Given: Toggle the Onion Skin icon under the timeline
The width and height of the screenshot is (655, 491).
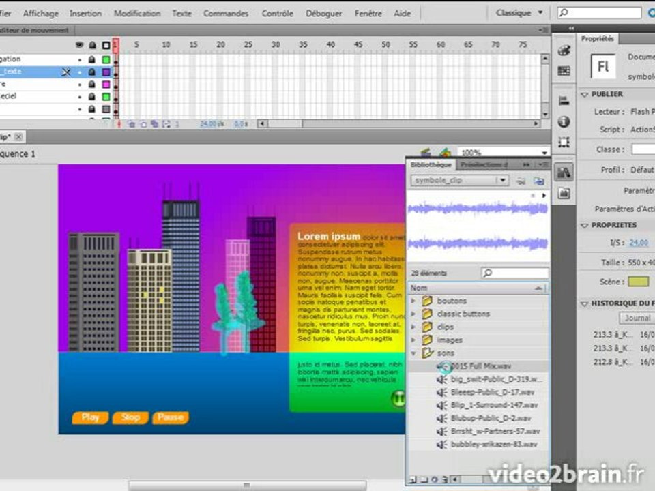Looking at the screenshot, I should (131, 124).
